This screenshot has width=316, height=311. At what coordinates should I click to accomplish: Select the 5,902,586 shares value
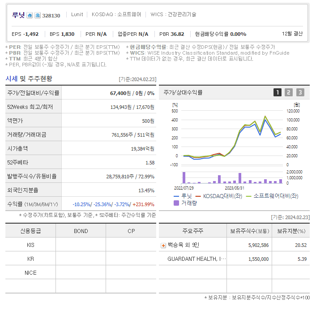click(x=259, y=245)
